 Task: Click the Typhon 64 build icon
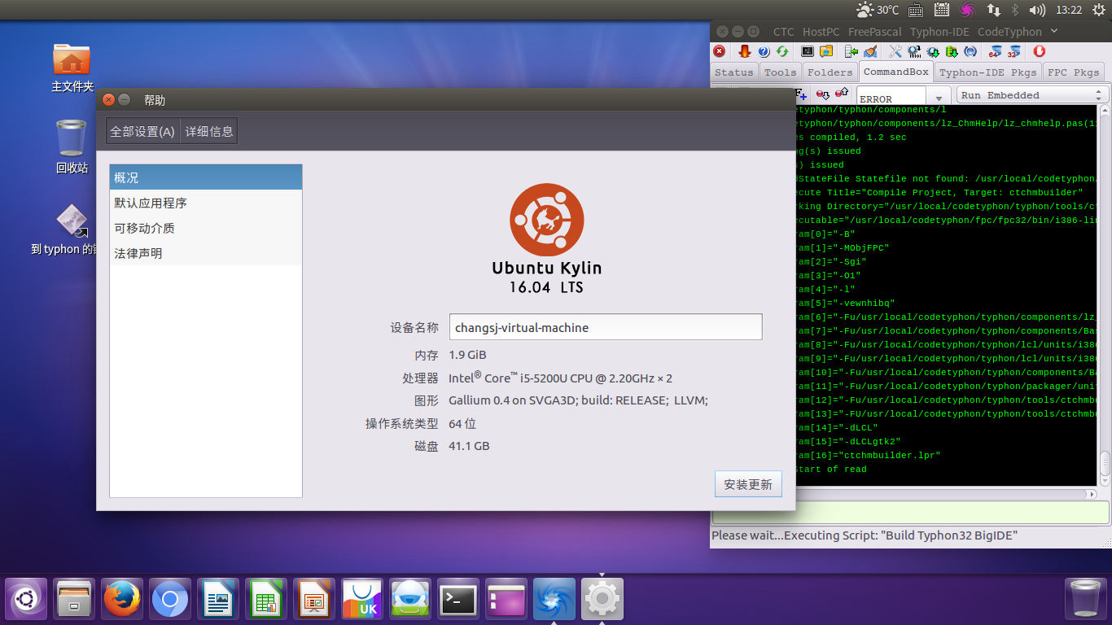pos(995,51)
